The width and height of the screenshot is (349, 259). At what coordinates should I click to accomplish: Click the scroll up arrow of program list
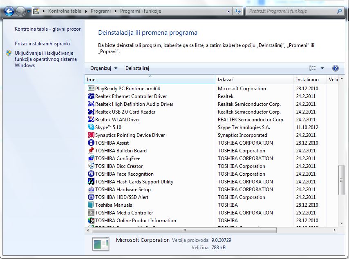click(341, 79)
